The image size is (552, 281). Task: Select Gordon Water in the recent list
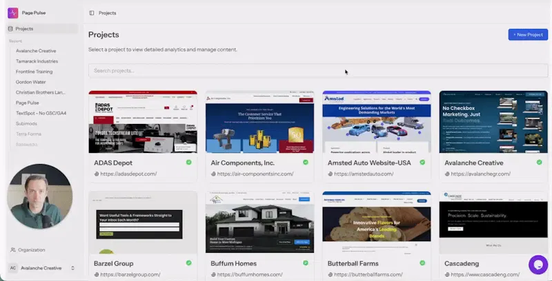[30, 82]
